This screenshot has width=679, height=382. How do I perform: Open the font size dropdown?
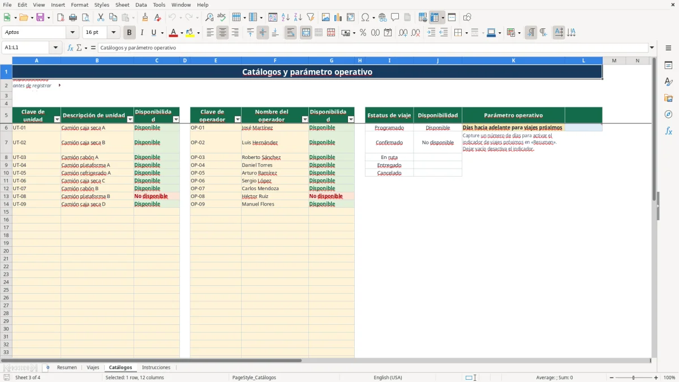pyautogui.click(x=113, y=33)
